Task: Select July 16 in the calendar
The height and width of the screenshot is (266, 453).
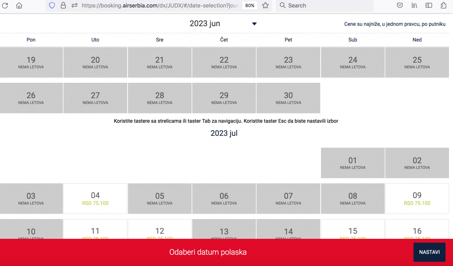Action: tap(417, 231)
